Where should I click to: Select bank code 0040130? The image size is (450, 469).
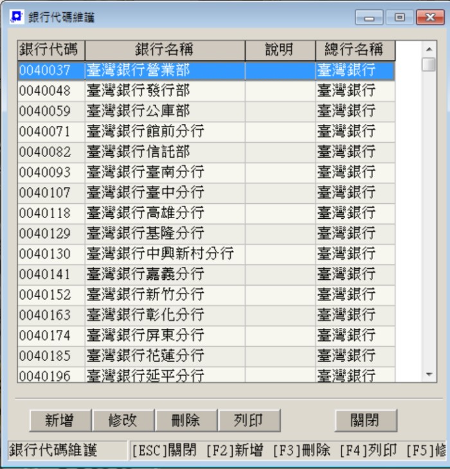[x=51, y=254]
